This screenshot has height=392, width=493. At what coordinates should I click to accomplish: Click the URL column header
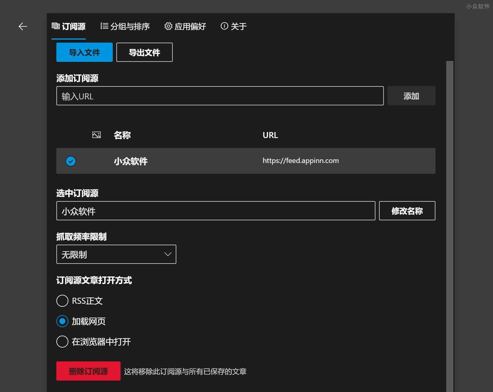[270, 135]
